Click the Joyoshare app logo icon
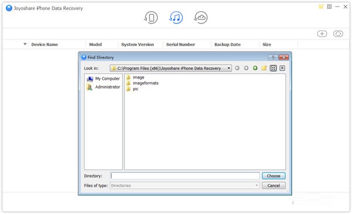Viewport: 352px width, 214px height. point(9,8)
